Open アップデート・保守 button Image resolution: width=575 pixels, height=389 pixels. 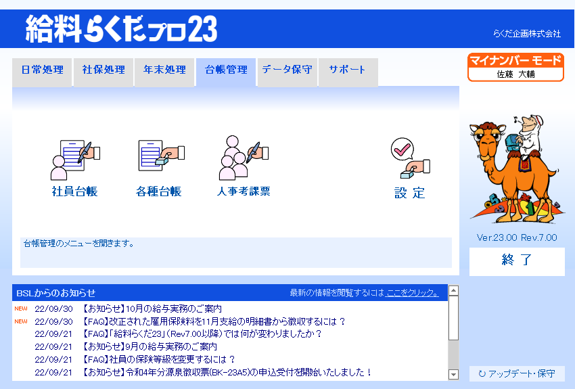(517, 373)
